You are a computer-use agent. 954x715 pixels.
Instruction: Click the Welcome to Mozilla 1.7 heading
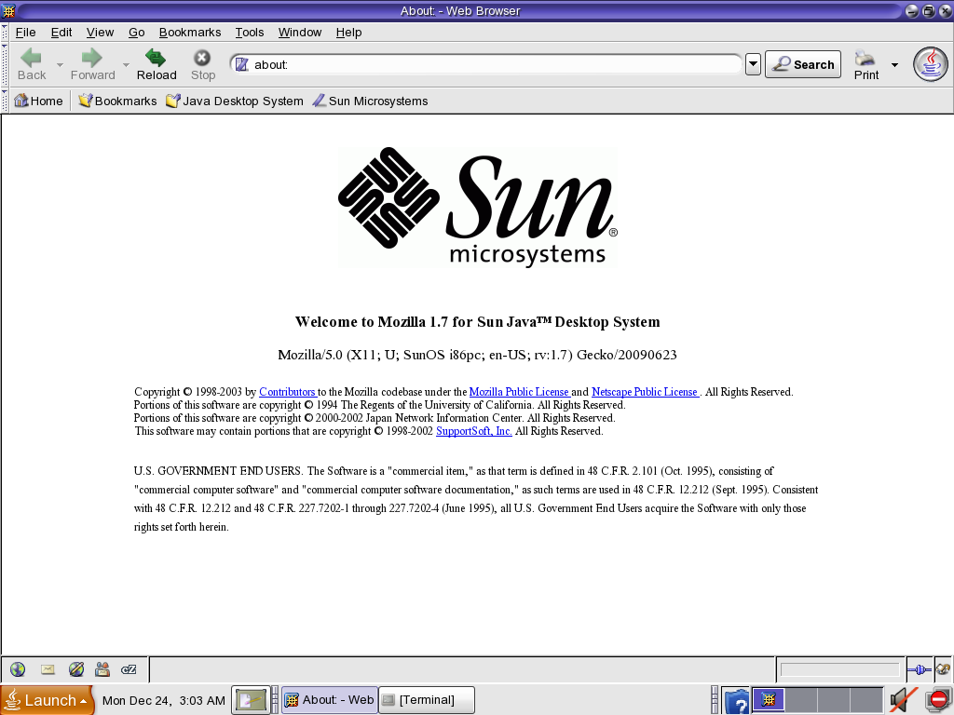478,321
